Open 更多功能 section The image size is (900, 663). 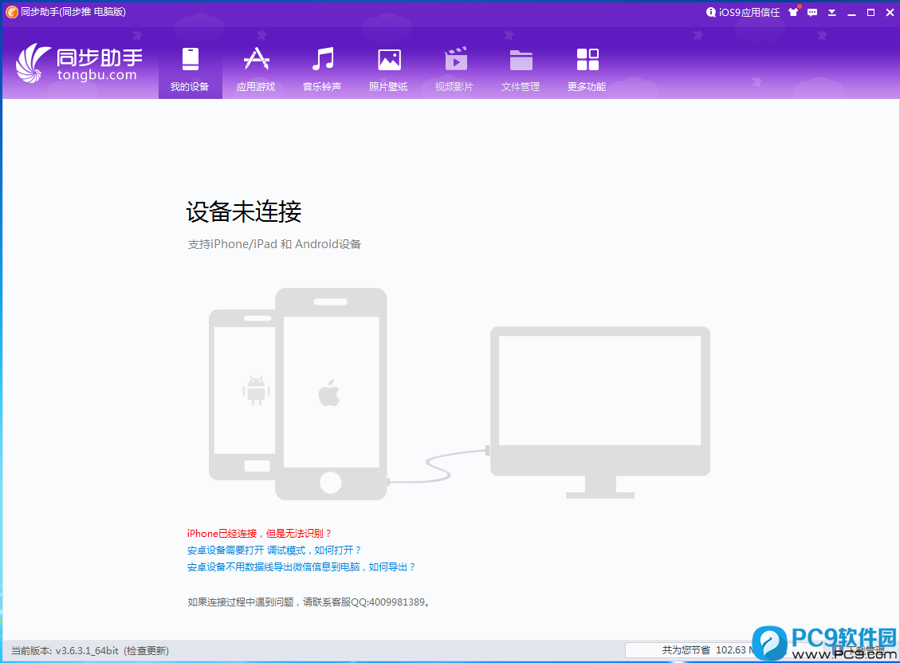(x=587, y=70)
